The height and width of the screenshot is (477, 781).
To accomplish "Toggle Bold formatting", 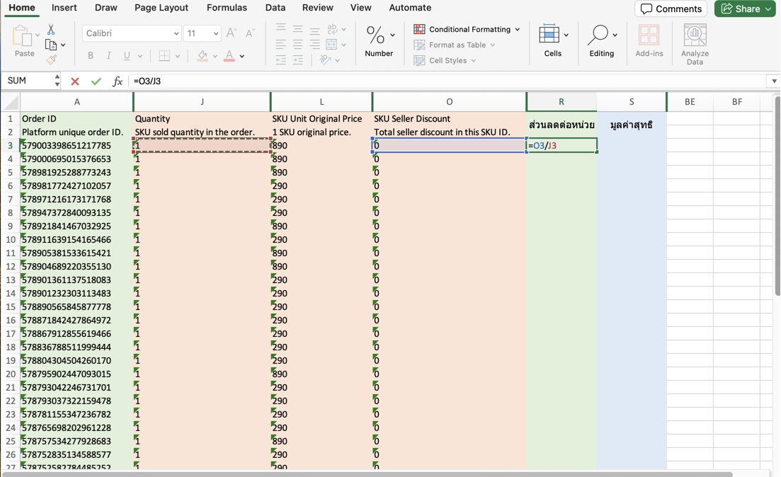I will pyautogui.click(x=91, y=56).
